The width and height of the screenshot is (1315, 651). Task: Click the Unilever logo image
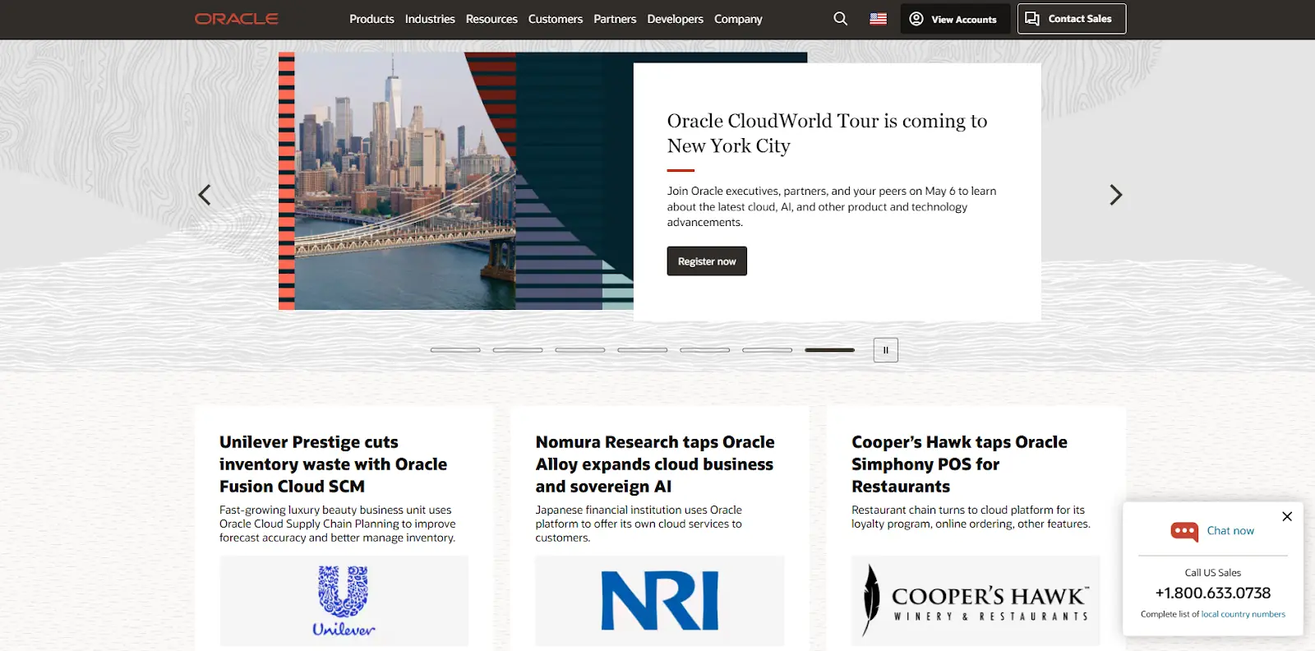point(344,601)
